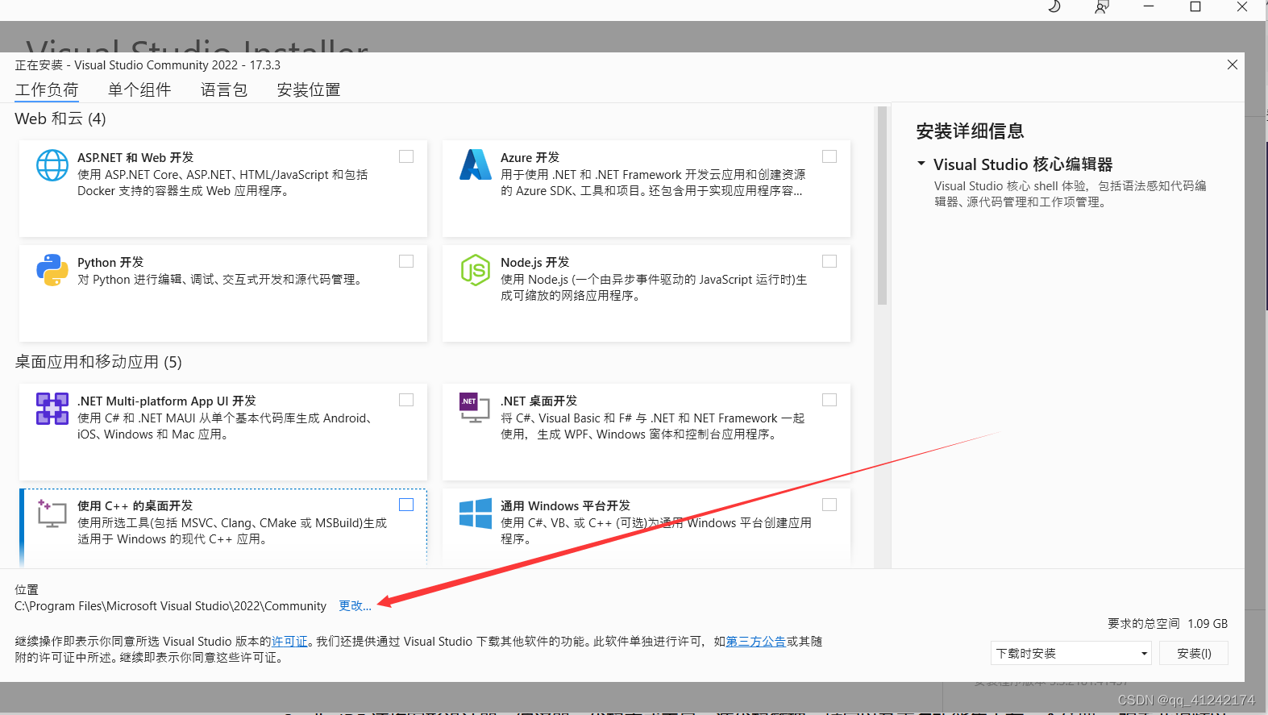Viewport: 1268px width, 715px height.
Task: Click the Windows platform development logo icon
Action: [x=476, y=513]
